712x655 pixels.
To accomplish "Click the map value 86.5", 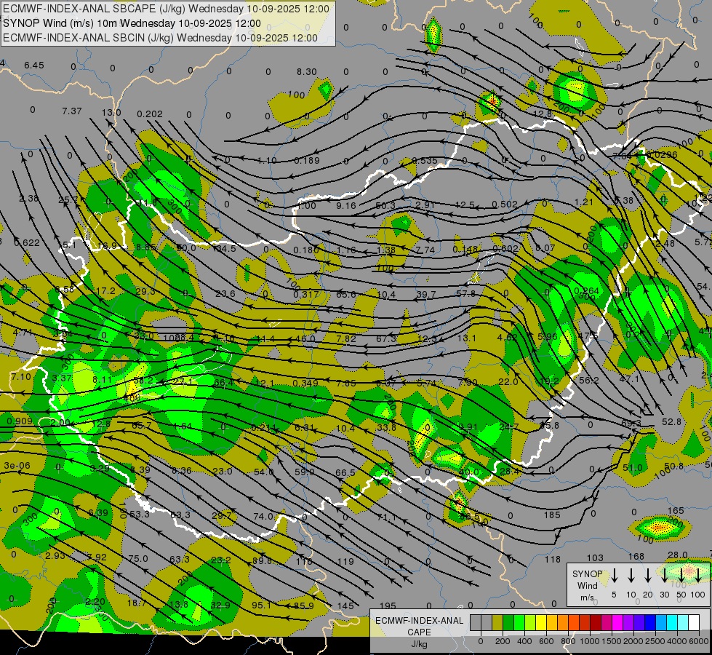I will (x=470, y=517).
